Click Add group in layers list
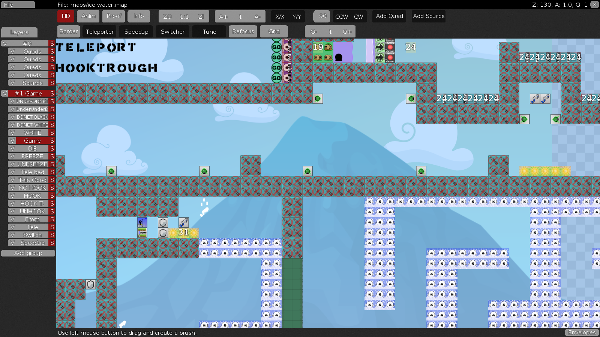 pyautogui.click(x=28, y=253)
